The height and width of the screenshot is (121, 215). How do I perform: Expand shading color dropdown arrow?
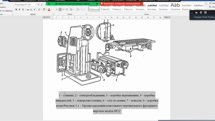pyautogui.click(x=80, y=10)
